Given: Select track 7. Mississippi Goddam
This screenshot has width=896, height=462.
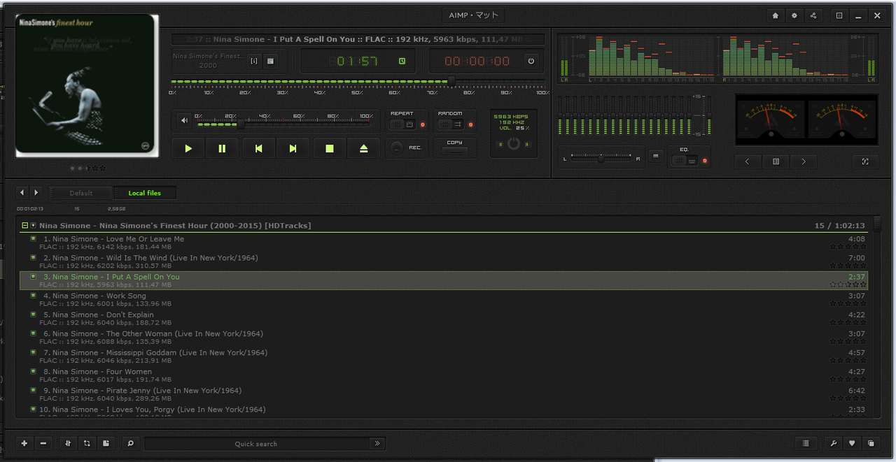Looking at the screenshot, I should click(444, 356).
